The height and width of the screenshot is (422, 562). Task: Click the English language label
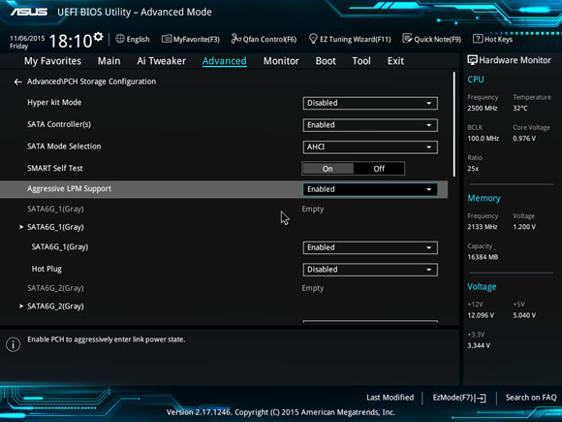(x=138, y=39)
